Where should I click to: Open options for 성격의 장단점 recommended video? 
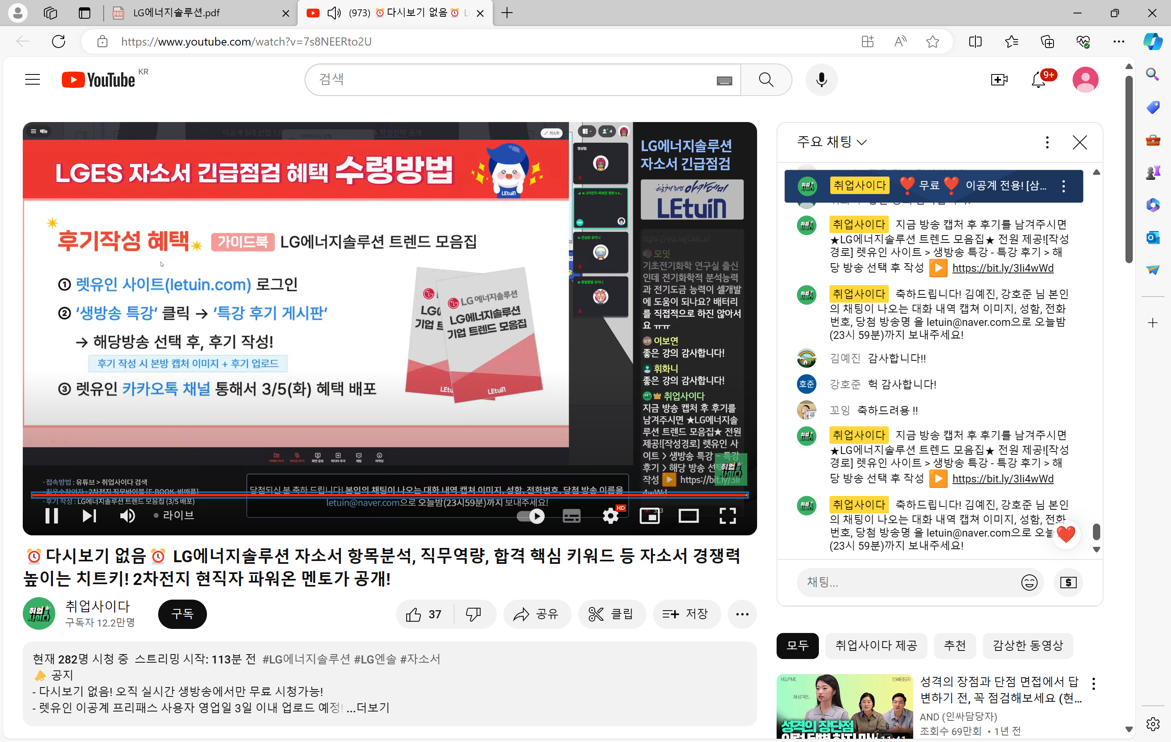point(1093,683)
